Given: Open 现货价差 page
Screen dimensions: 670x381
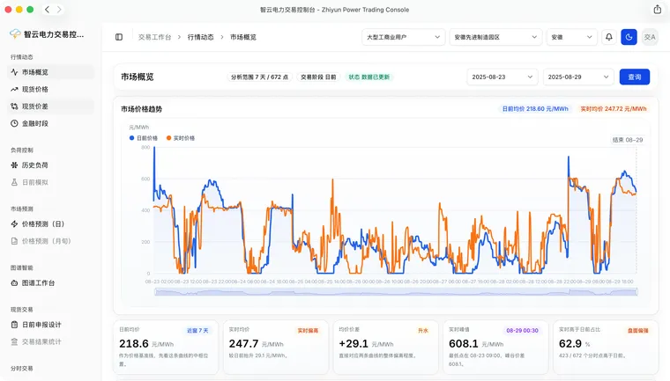Looking at the screenshot, I should [50, 106].
